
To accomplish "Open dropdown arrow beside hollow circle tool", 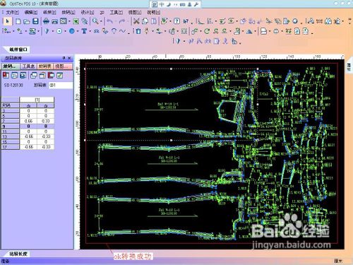I will click(x=65, y=31).
